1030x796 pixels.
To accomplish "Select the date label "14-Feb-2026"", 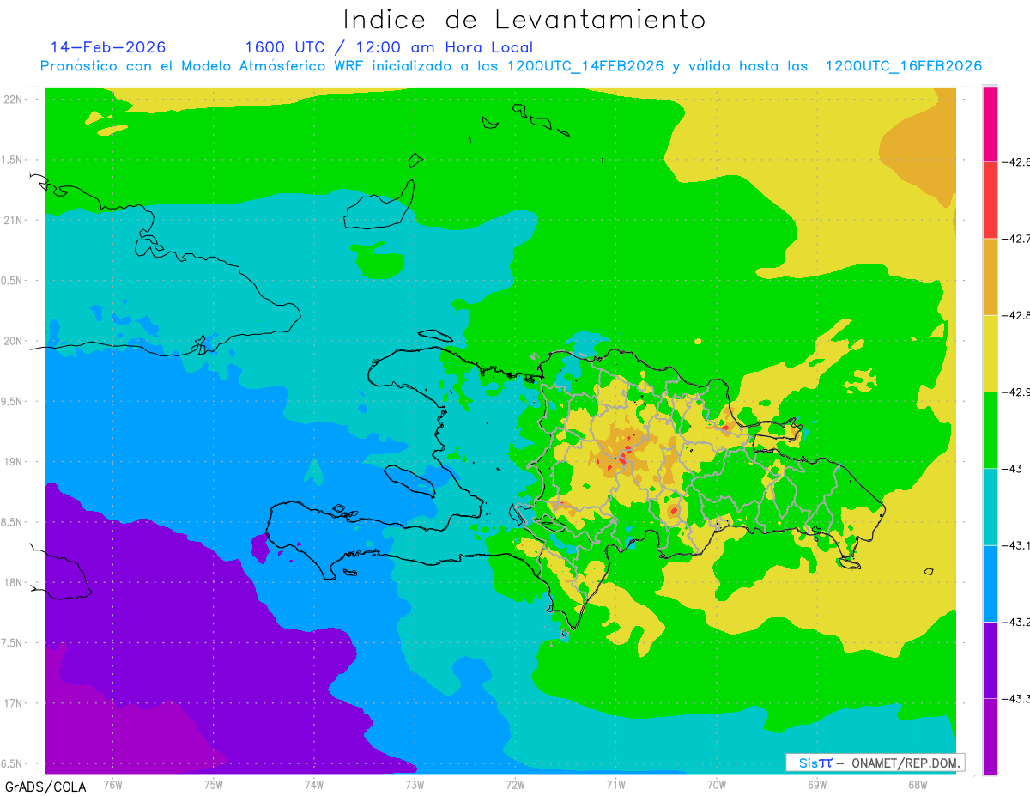I will point(108,46).
